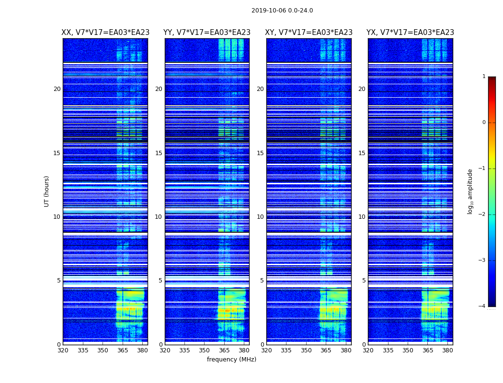Click the 2019-10-06 0.0-24.0 figure title
The image size is (503, 383).
click(x=282, y=11)
